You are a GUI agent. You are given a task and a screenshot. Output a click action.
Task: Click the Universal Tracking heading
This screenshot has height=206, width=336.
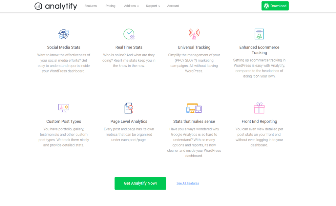pyautogui.click(x=194, y=47)
